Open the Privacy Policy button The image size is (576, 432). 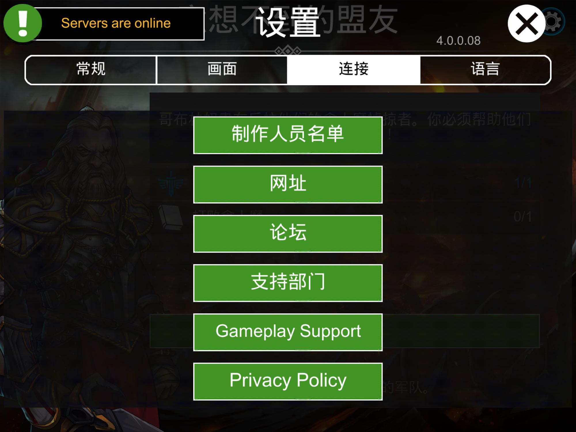[x=288, y=381]
